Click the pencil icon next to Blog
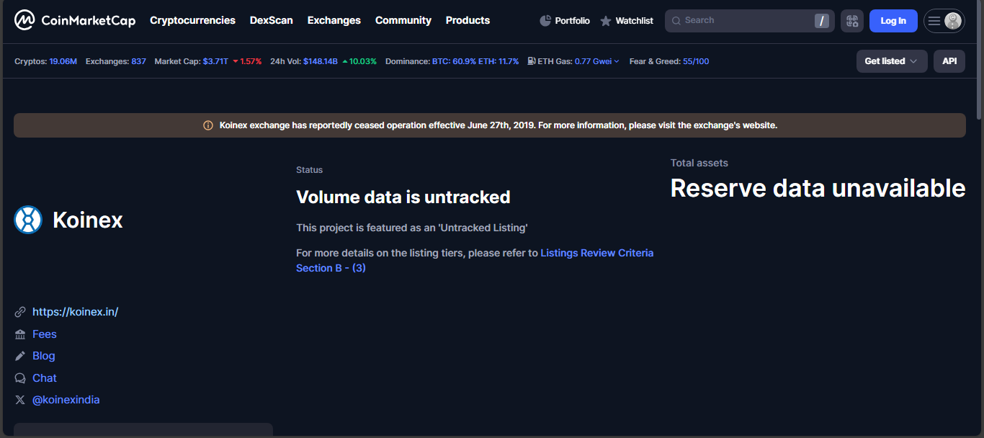The image size is (984, 438). click(x=20, y=355)
